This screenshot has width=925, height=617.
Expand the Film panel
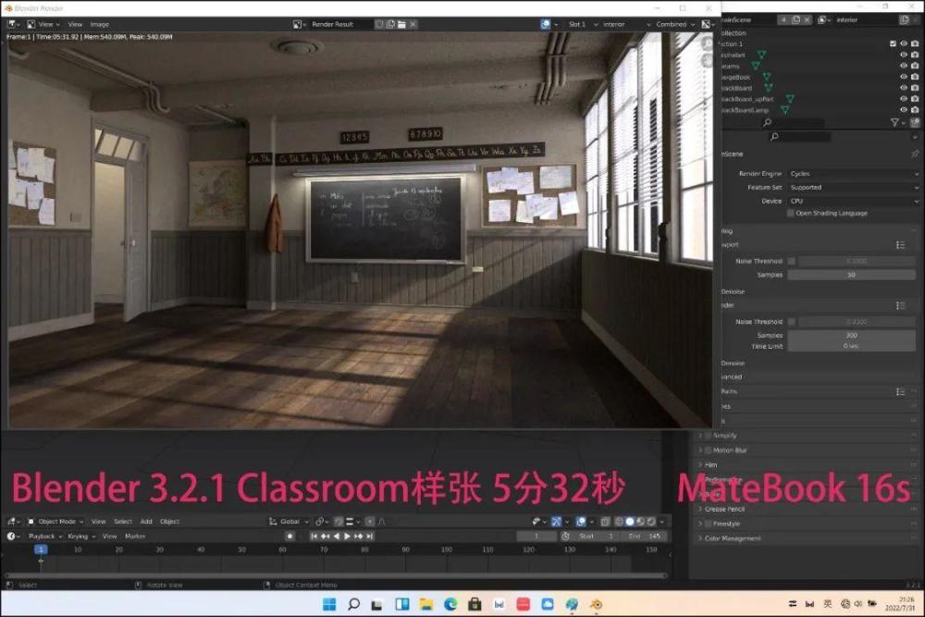[710, 464]
